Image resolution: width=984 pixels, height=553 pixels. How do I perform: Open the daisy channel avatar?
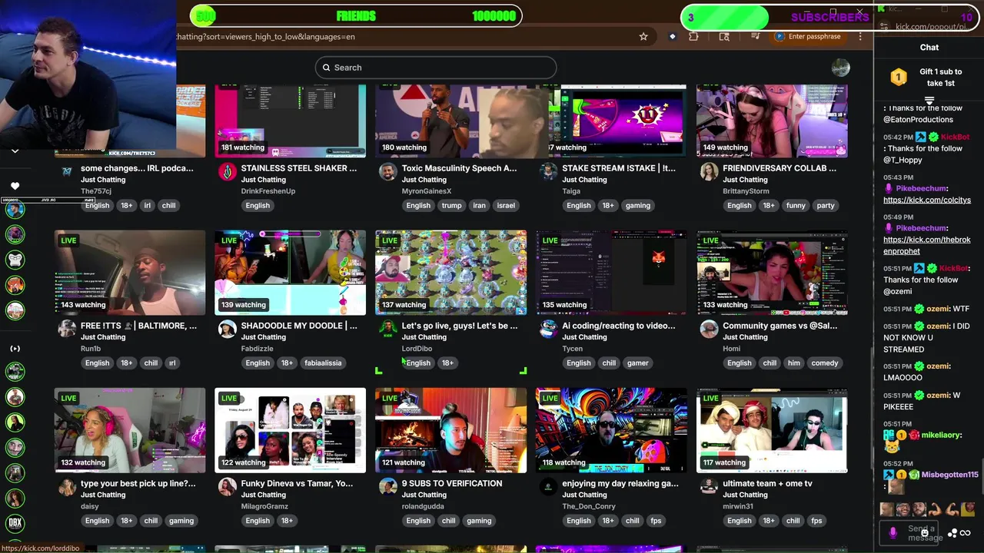67,487
